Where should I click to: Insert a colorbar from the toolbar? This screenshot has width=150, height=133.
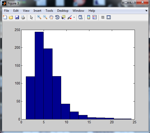pyautogui.click(x=89, y=17)
